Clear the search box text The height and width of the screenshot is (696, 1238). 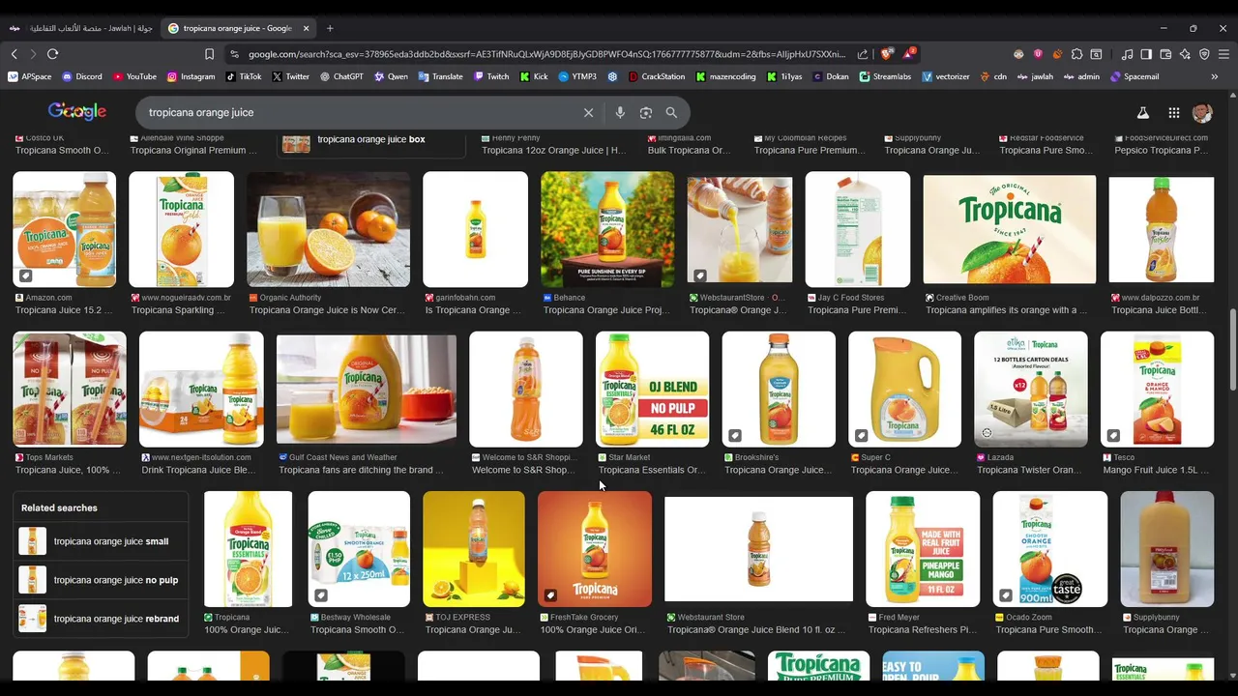[x=588, y=112]
